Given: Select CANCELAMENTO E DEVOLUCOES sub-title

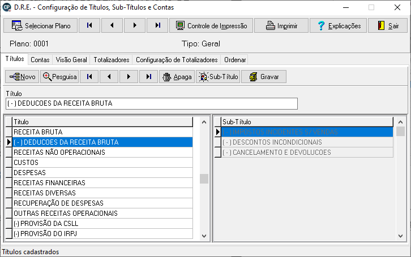Looking at the screenshot, I should [307, 153].
